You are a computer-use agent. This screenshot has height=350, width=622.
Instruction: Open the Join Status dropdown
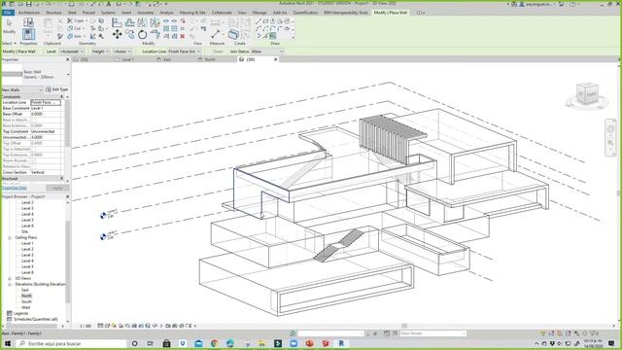[x=267, y=52]
